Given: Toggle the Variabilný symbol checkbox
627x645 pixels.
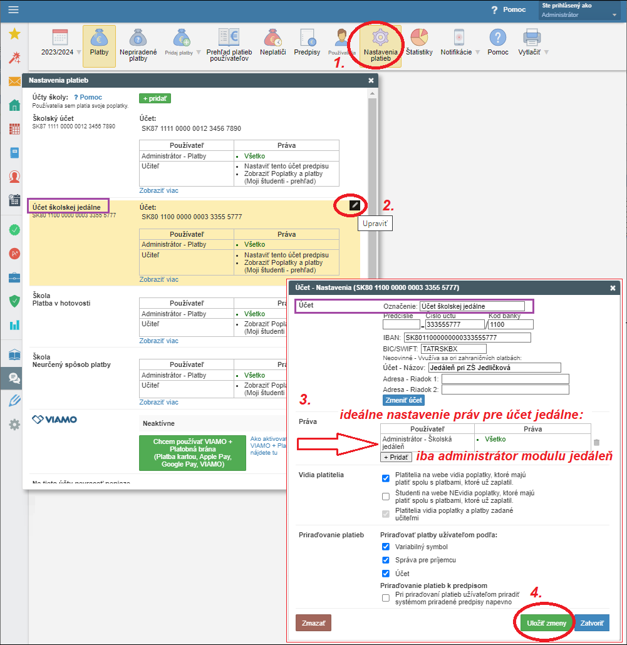Looking at the screenshot, I should tap(386, 547).
